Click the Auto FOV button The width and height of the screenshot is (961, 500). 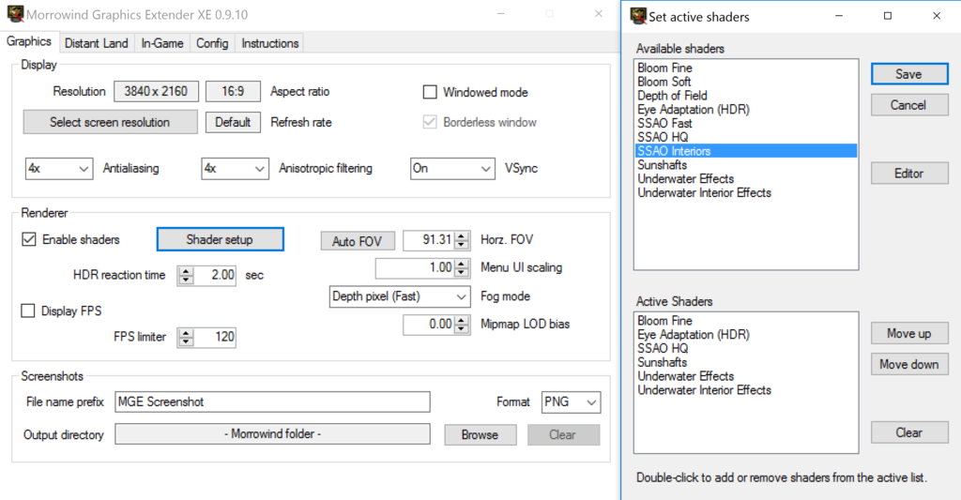point(357,241)
